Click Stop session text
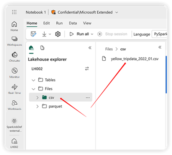The width and height of the screenshot is (172, 155). [x=116, y=34]
